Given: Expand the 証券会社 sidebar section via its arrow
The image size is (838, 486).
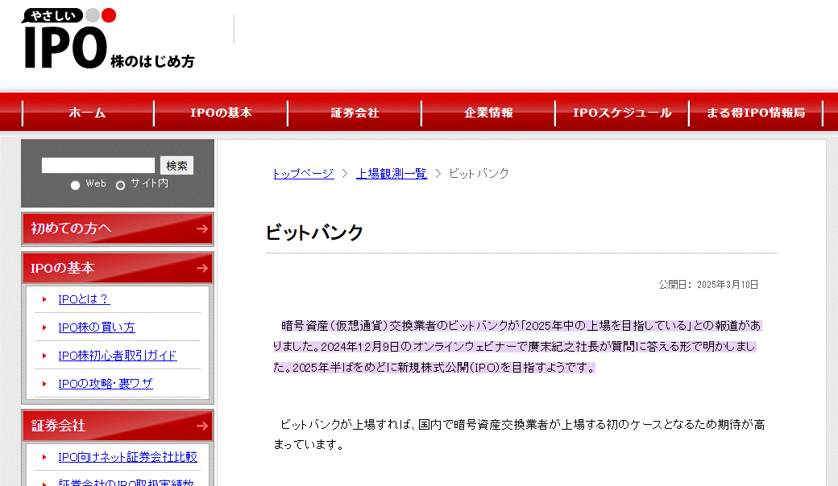Looking at the screenshot, I should point(204,425).
